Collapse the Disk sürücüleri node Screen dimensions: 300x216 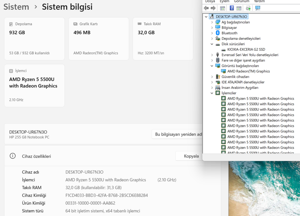pos(212,44)
